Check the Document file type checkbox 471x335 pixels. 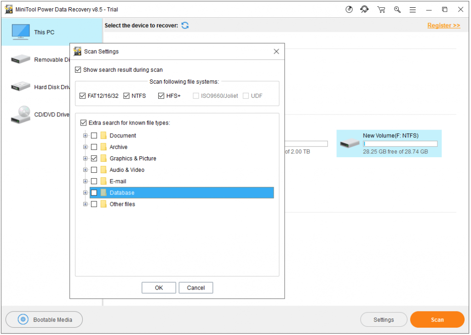[94, 136]
